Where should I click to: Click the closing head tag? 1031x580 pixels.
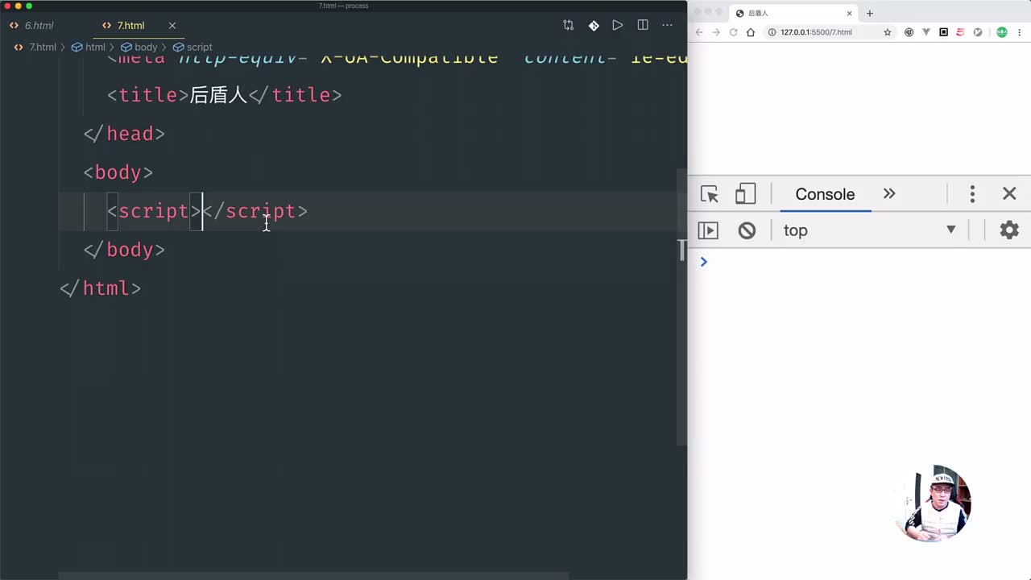tap(124, 134)
